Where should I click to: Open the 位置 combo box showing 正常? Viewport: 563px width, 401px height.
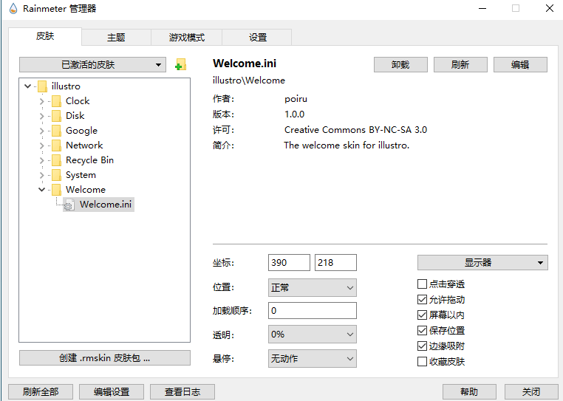313,287
